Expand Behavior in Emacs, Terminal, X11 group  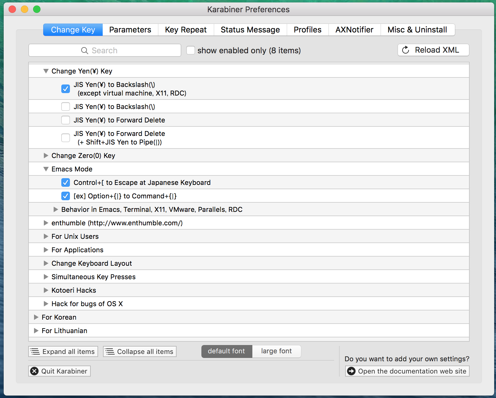coord(56,209)
